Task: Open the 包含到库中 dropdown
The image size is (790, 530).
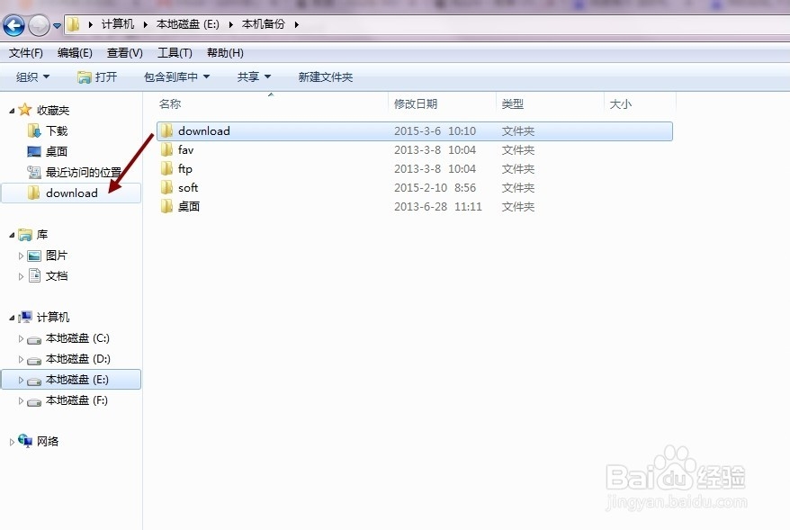Action: 176,77
